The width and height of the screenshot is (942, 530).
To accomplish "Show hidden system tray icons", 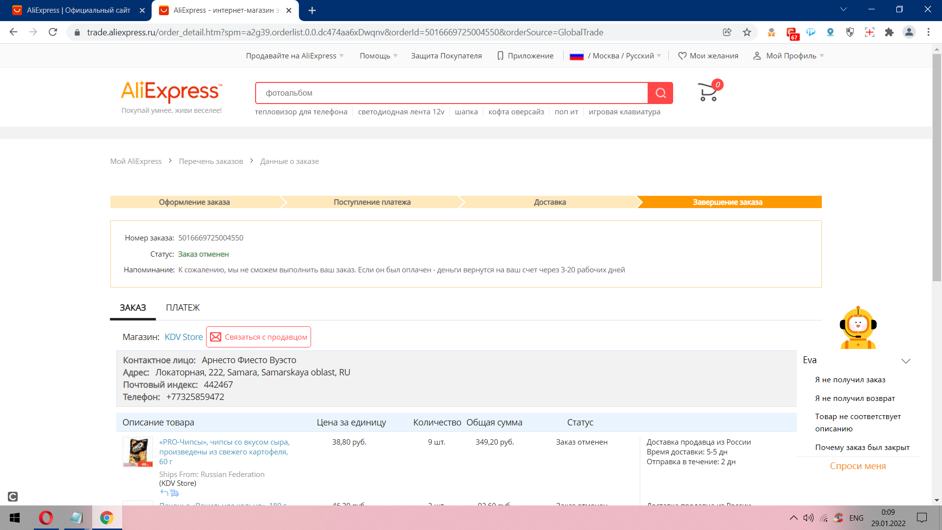I will click(793, 518).
